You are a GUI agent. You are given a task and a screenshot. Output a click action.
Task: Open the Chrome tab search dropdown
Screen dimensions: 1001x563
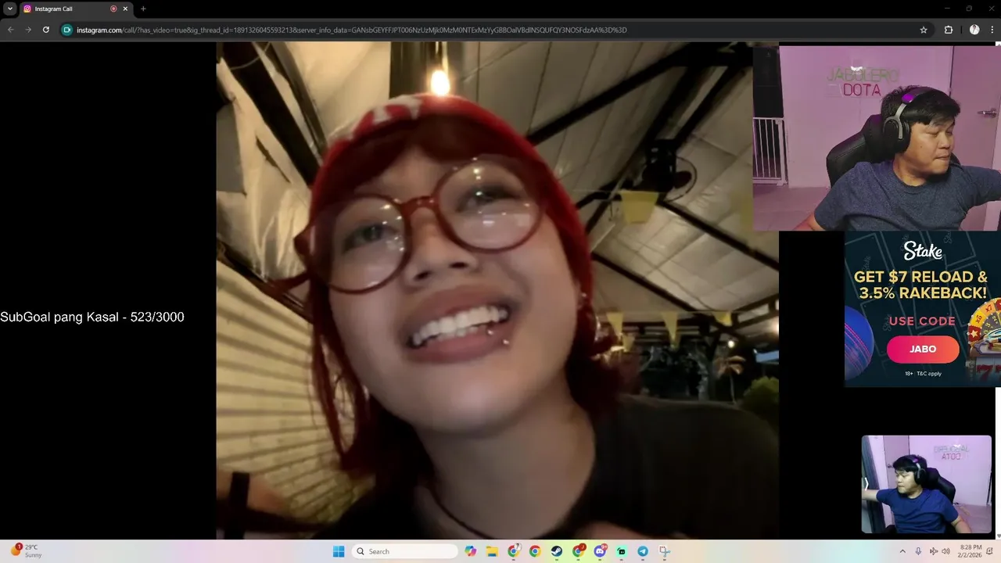tap(10, 9)
